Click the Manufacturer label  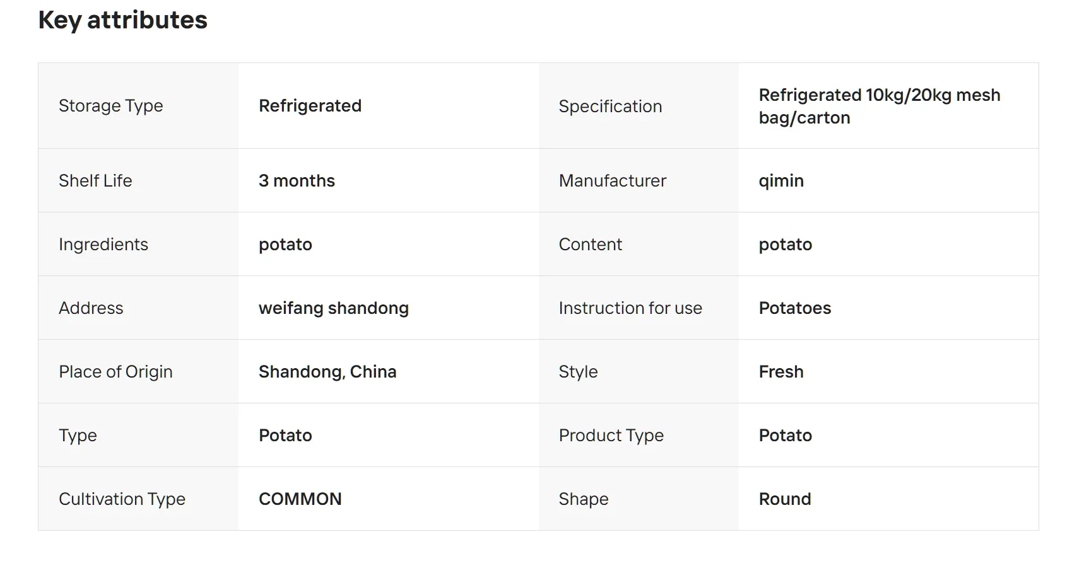point(612,181)
